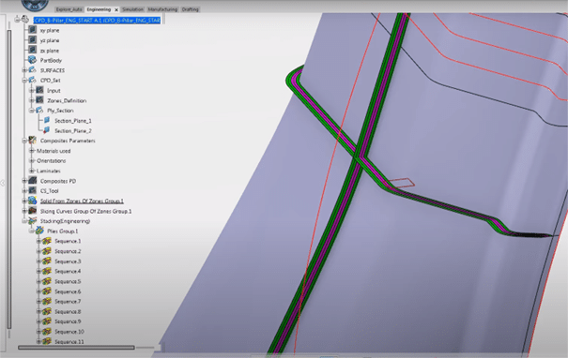Viewport: 568px width, 358px height.
Task: Expand Sequence.5 in the tree
Action: (38, 281)
